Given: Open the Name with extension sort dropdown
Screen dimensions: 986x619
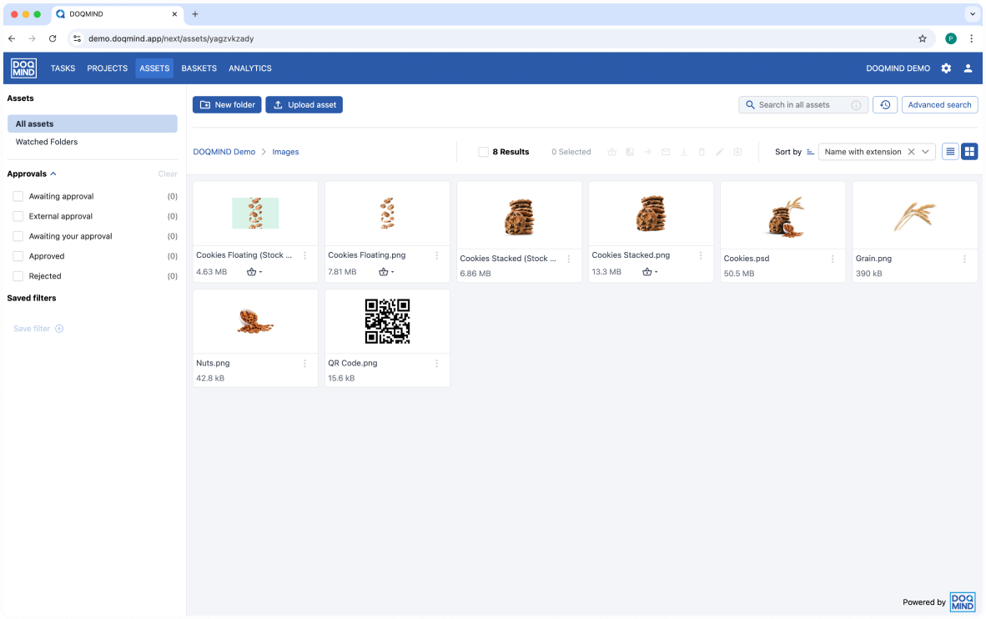Looking at the screenshot, I should coord(876,152).
